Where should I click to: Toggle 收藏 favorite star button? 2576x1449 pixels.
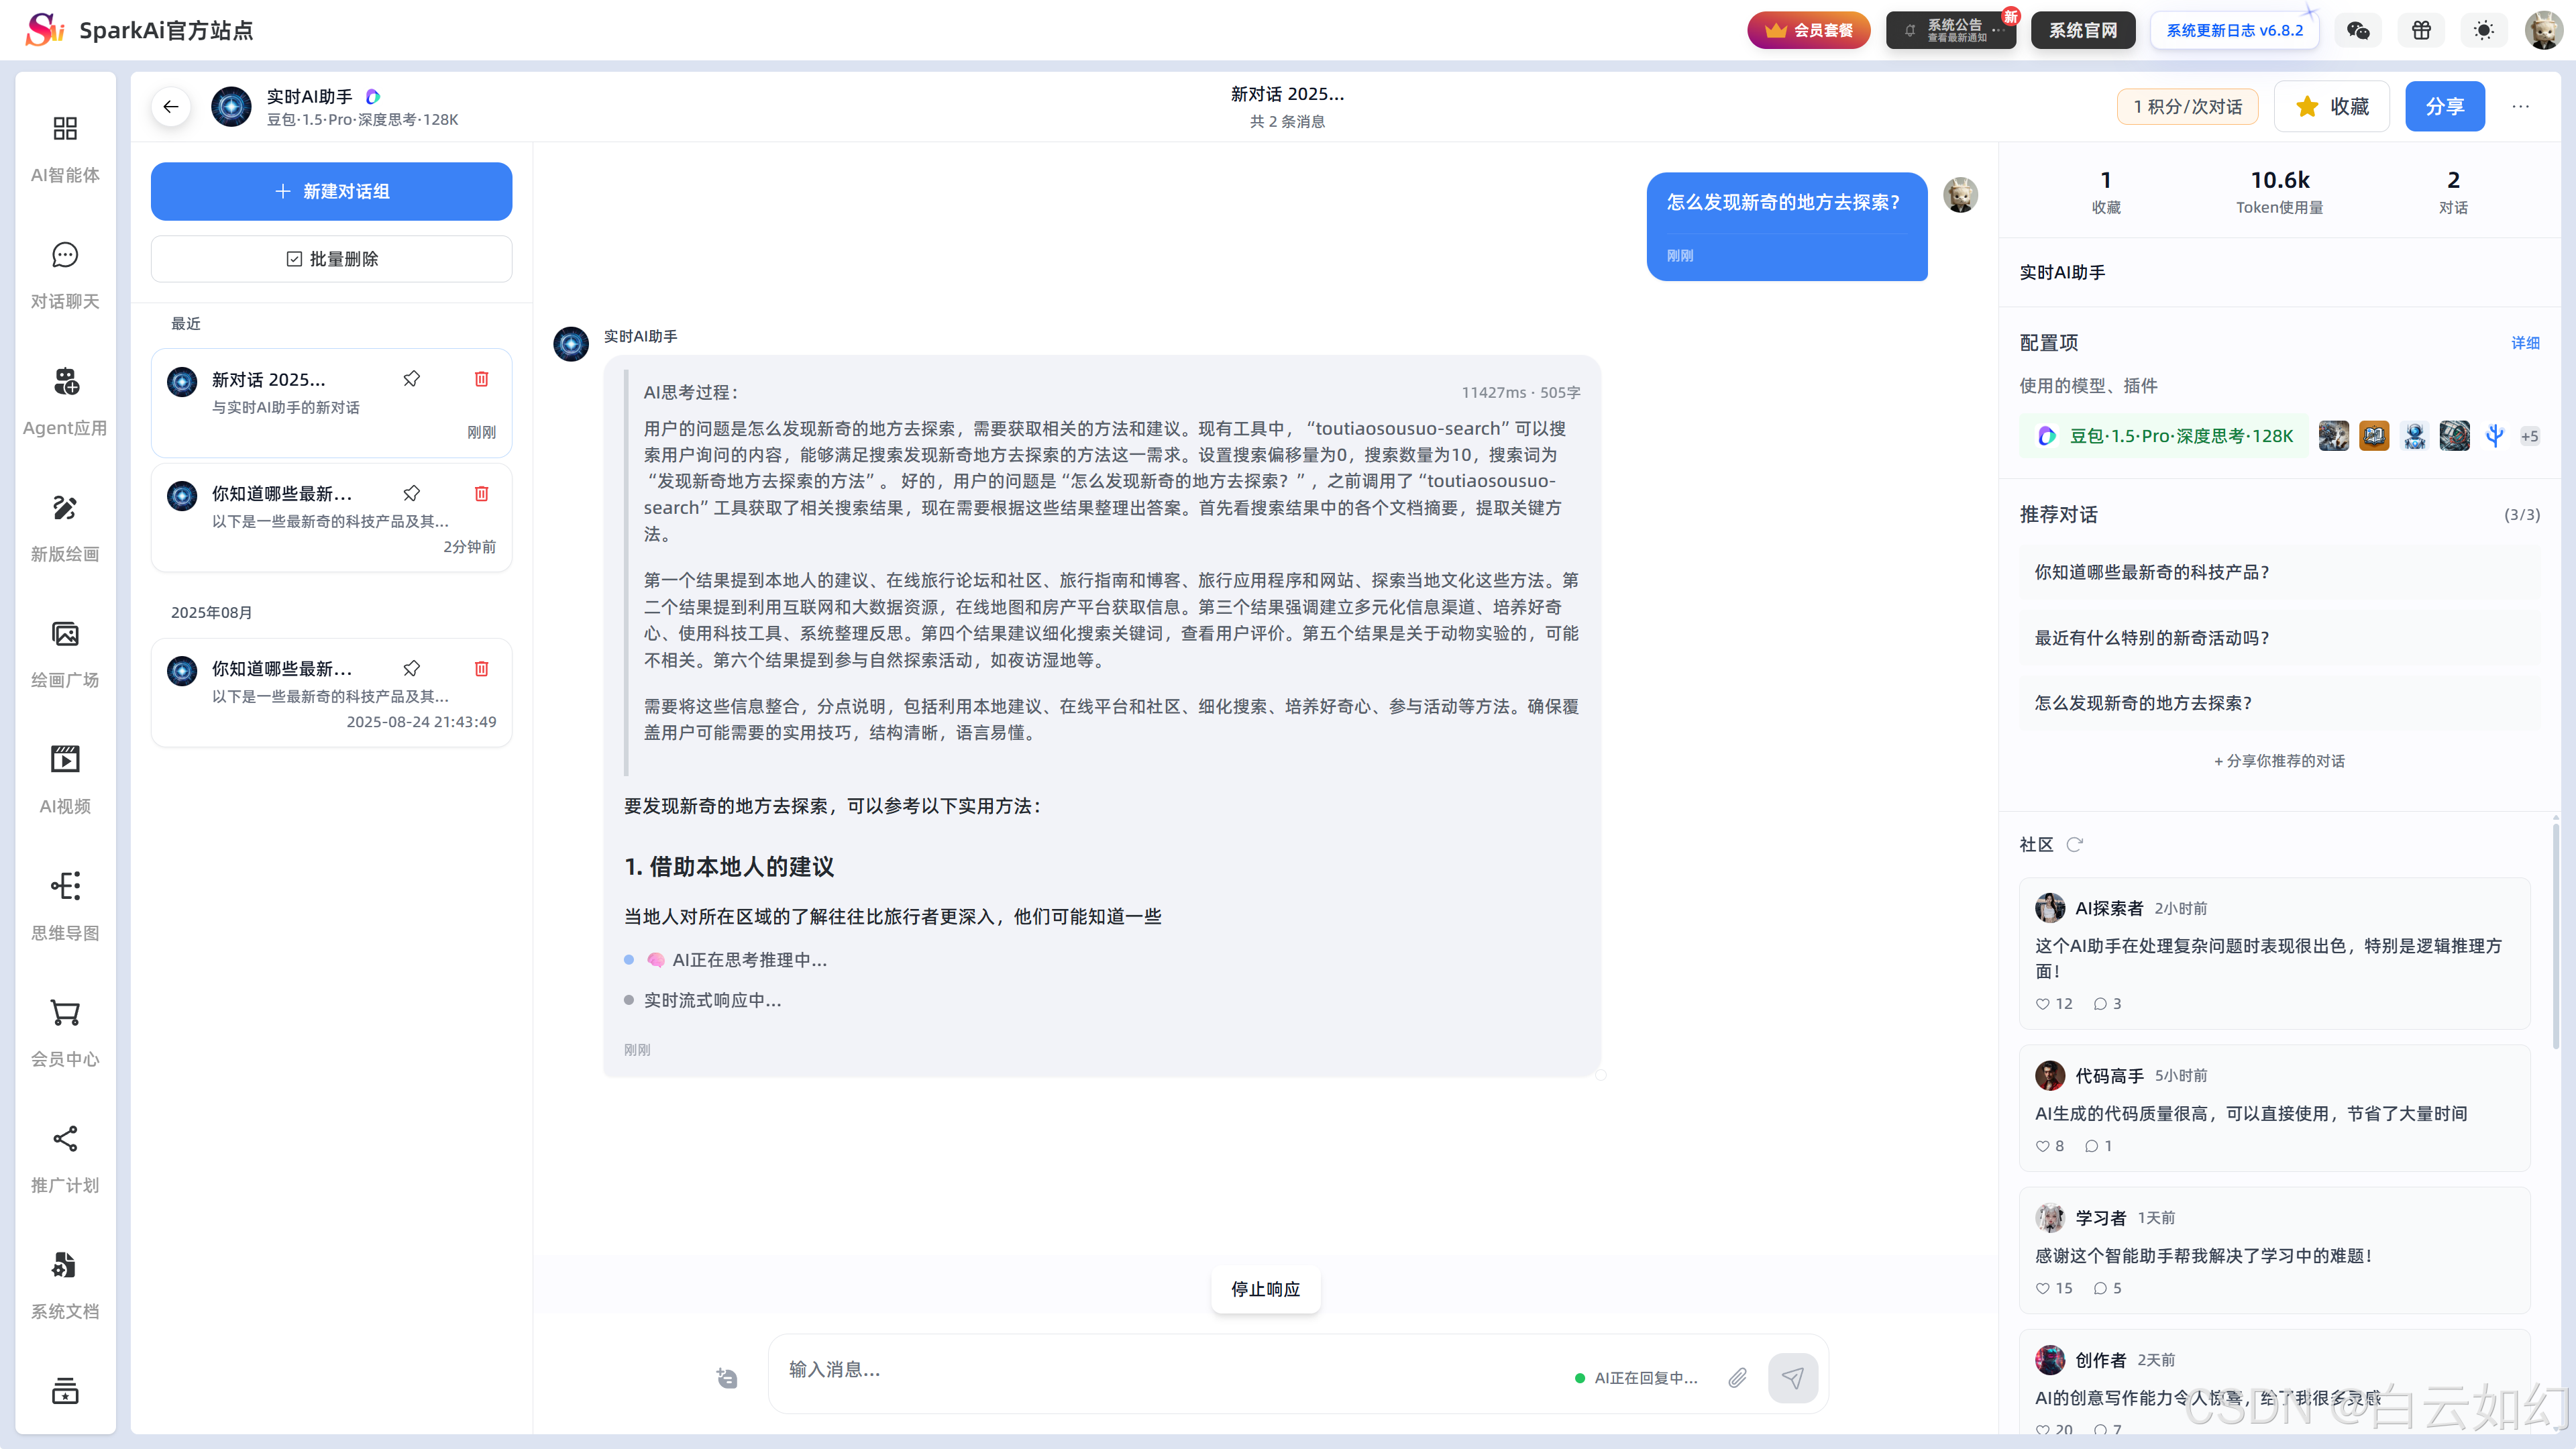(x=2331, y=107)
